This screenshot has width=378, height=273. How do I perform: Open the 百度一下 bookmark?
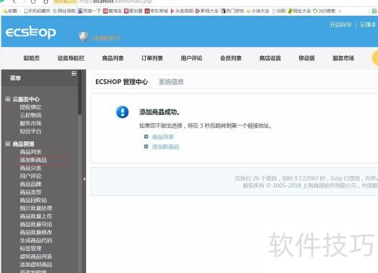[89, 11]
